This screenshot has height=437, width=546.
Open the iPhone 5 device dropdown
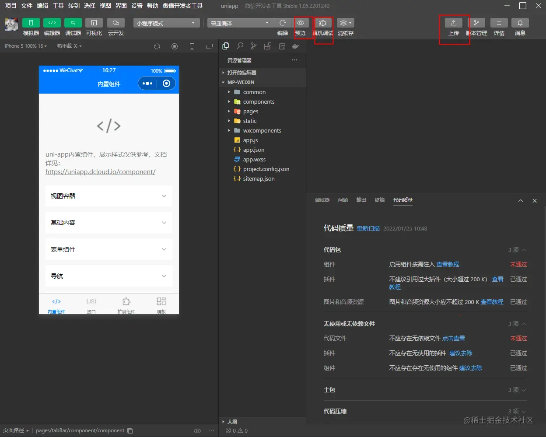point(26,46)
